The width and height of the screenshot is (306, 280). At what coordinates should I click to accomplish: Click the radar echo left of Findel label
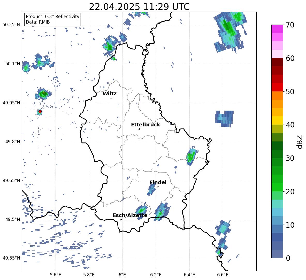151,189
